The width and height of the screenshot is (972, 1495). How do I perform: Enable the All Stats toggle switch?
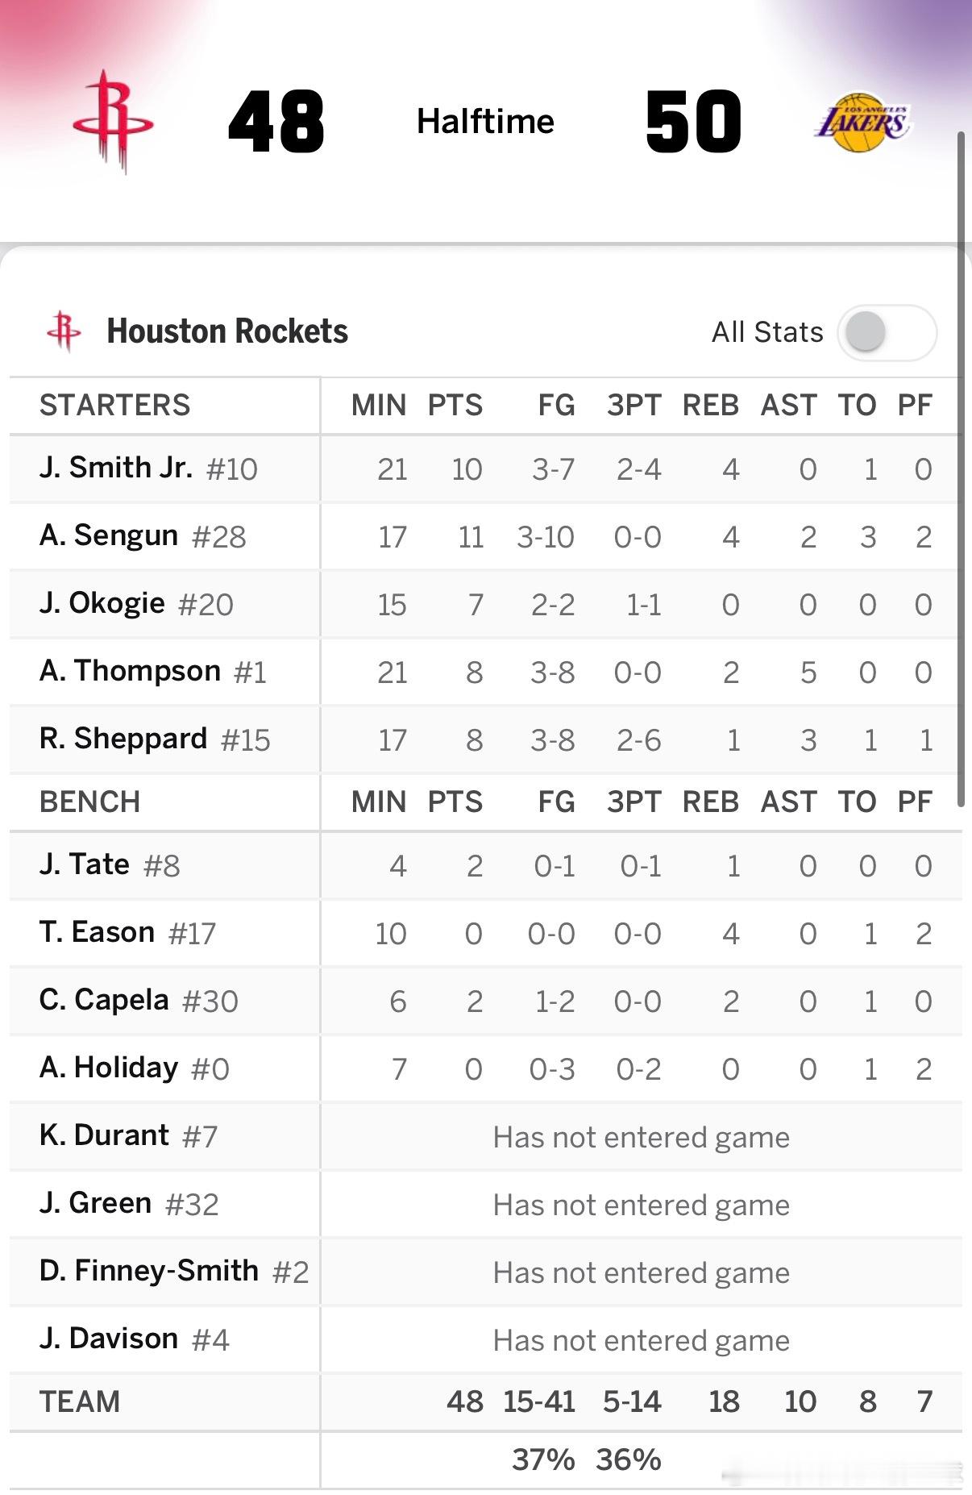pyautogui.click(x=887, y=332)
